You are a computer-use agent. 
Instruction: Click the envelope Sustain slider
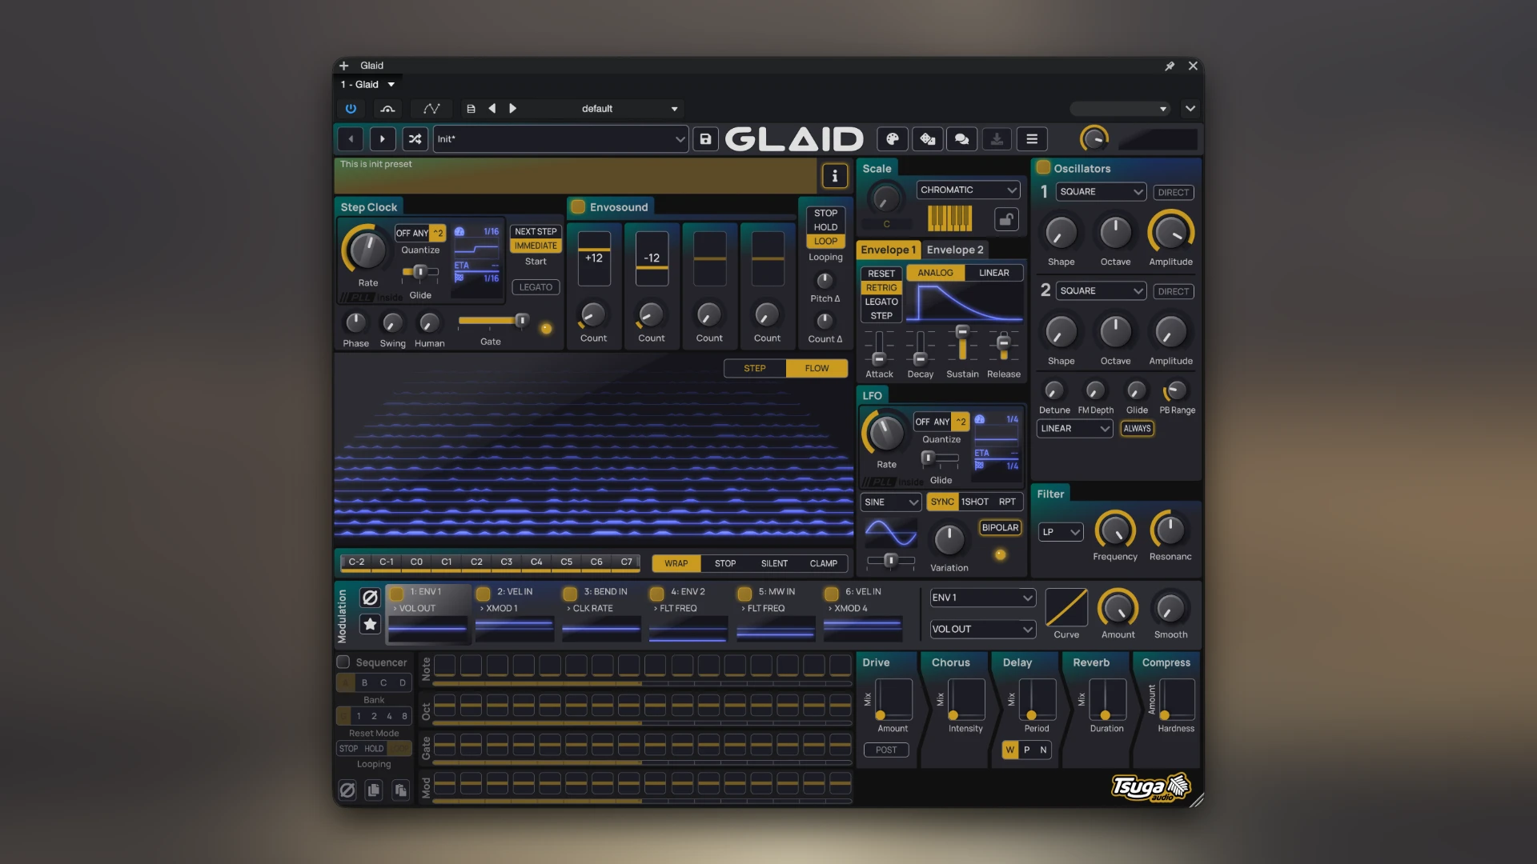pyautogui.click(x=962, y=346)
